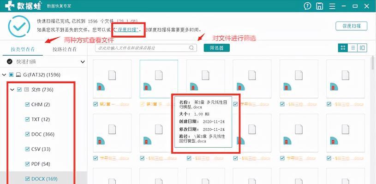Click the category icon beside 文件 (736)
The width and height of the screenshot is (376, 184).
[26, 90]
